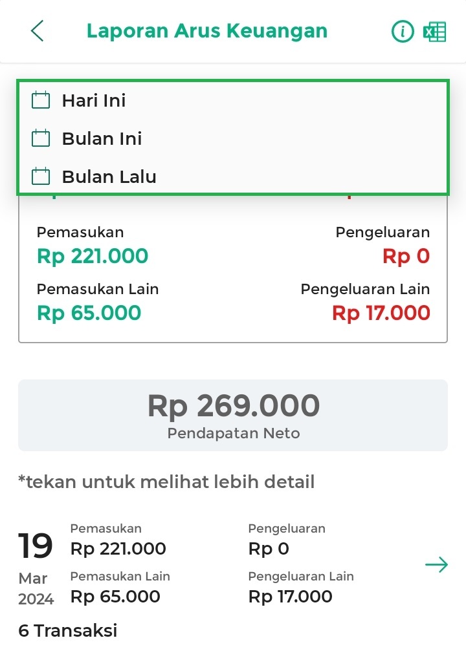Export report with the Excel icon
The height and width of the screenshot is (649, 466).
point(435,31)
